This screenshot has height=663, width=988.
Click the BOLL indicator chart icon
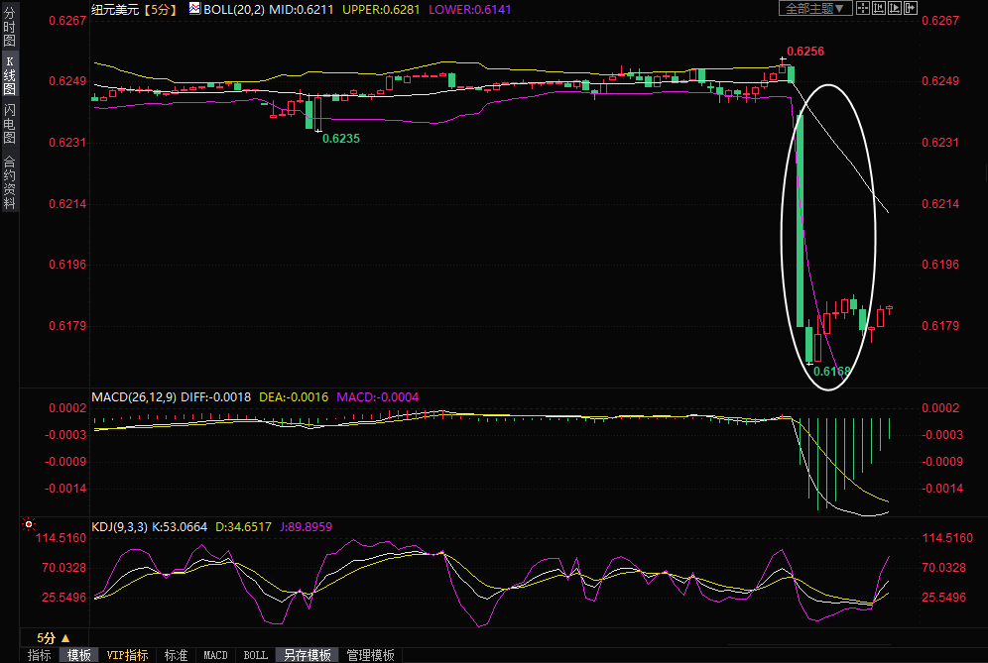tap(194, 9)
